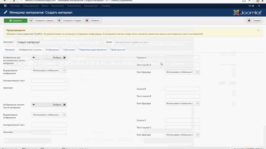Clear intro text image with X icon

click(x=64, y=58)
